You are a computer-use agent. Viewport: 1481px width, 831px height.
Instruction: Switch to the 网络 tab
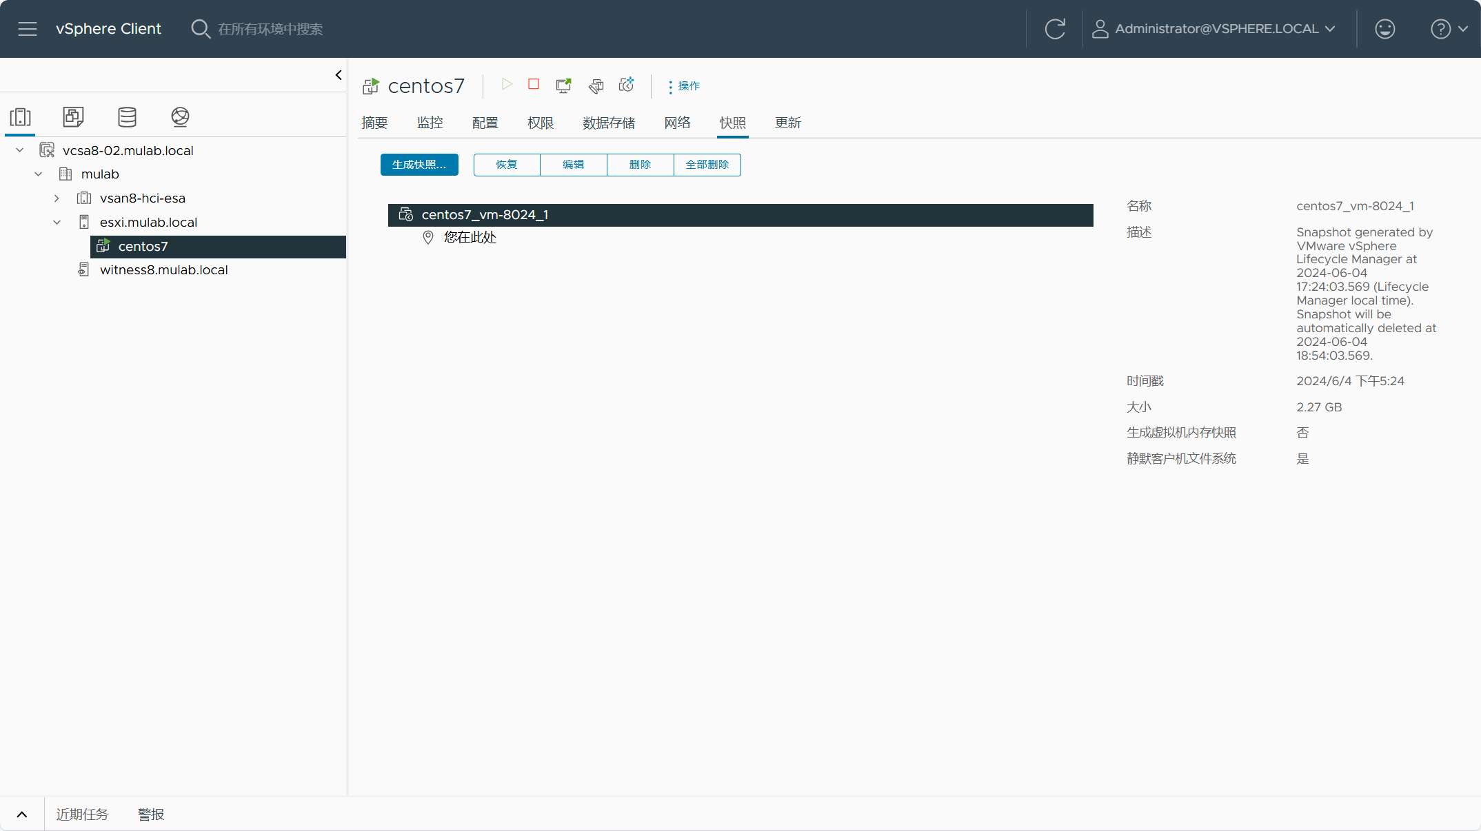677,123
